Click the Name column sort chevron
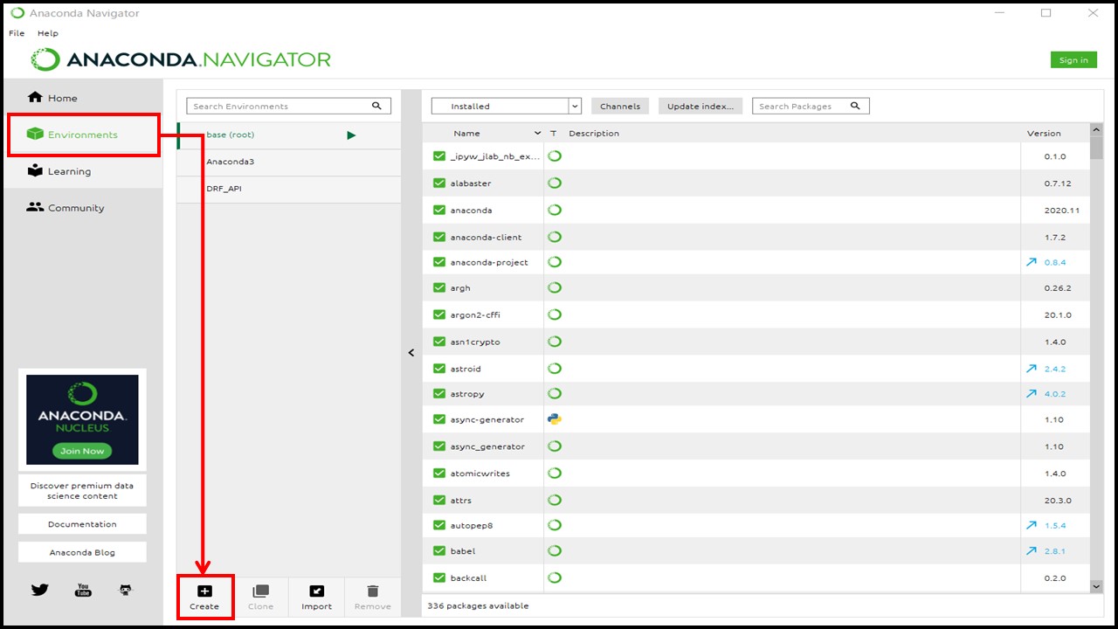 [x=537, y=134]
